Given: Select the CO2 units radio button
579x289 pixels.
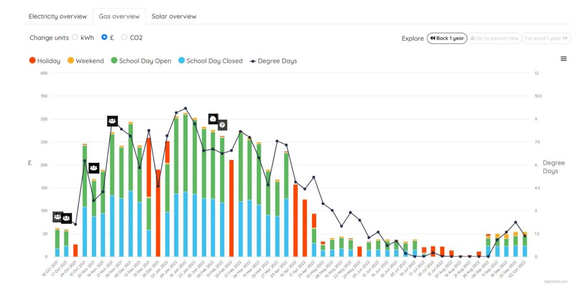Looking at the screenshot, I should point(124,37).
